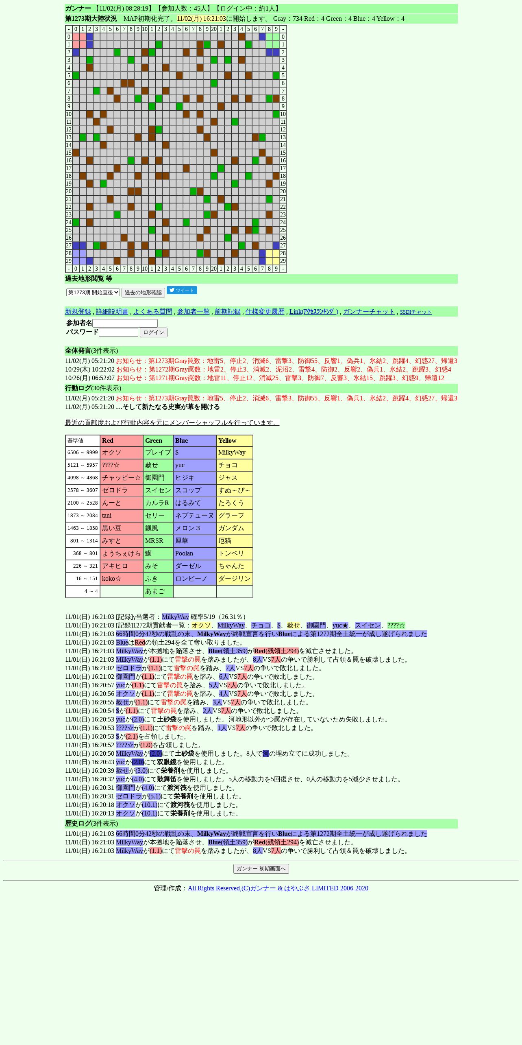Viewport: 522px width, 1045px height.
Task: Open the All Rights Reserved copyright link
Action: tap(278, 888)
